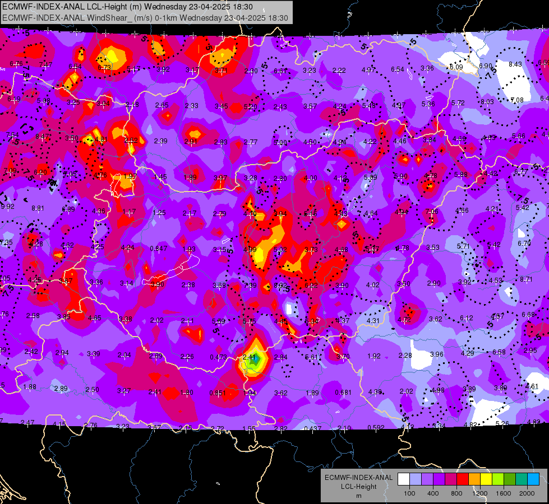Click the legend tick label 800
This screenshot has width=549, height=504.
click(x=456, y=493)
